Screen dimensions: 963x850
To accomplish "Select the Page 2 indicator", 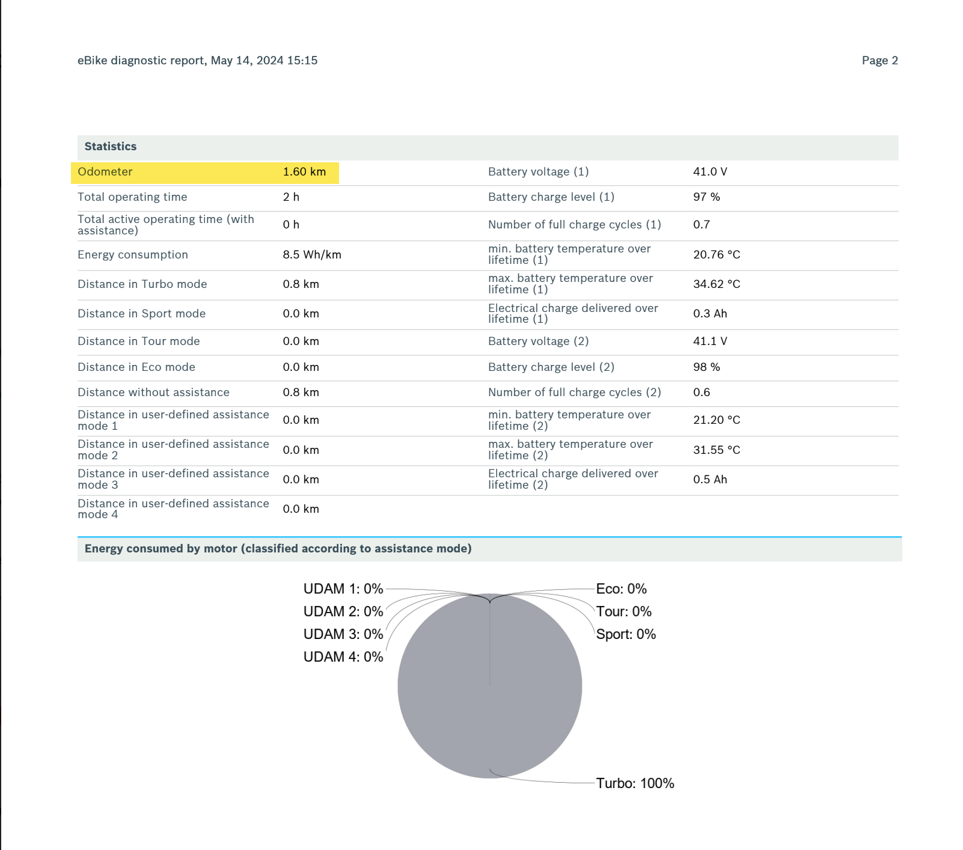I will pyautogui.click(x=879, y=60).
